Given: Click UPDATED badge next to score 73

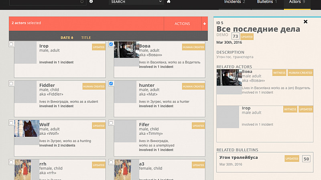Looking at the screenshot, I should click(247, 37).
